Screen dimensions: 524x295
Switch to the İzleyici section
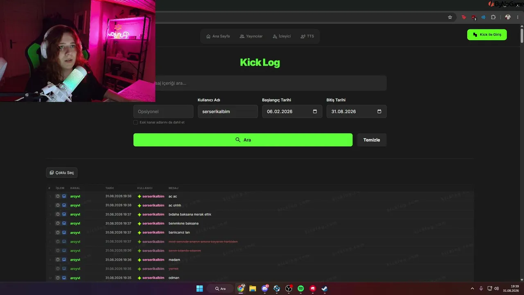[282, 36]
